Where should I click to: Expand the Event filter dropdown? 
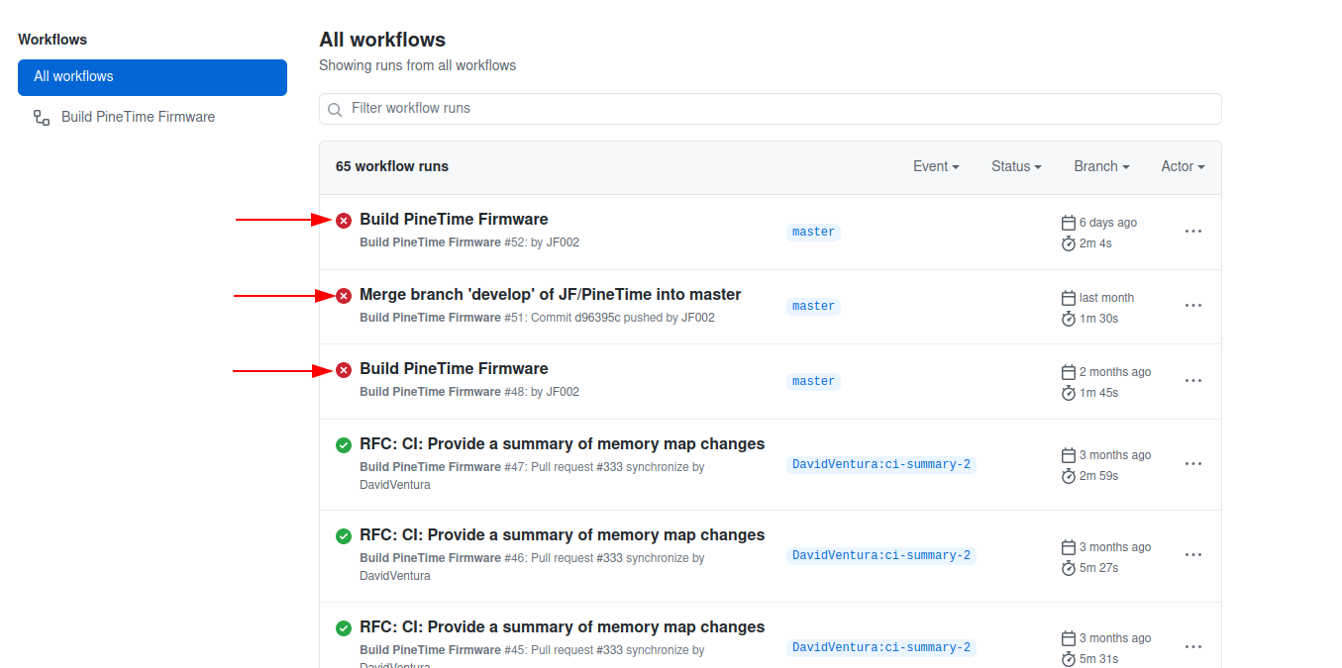(x=936, y=166)
